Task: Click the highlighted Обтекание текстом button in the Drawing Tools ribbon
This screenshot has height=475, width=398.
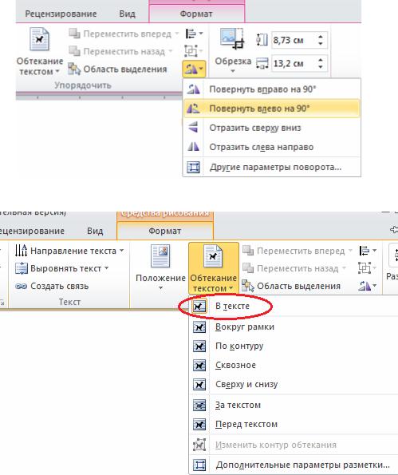Action: pos(214,267)
